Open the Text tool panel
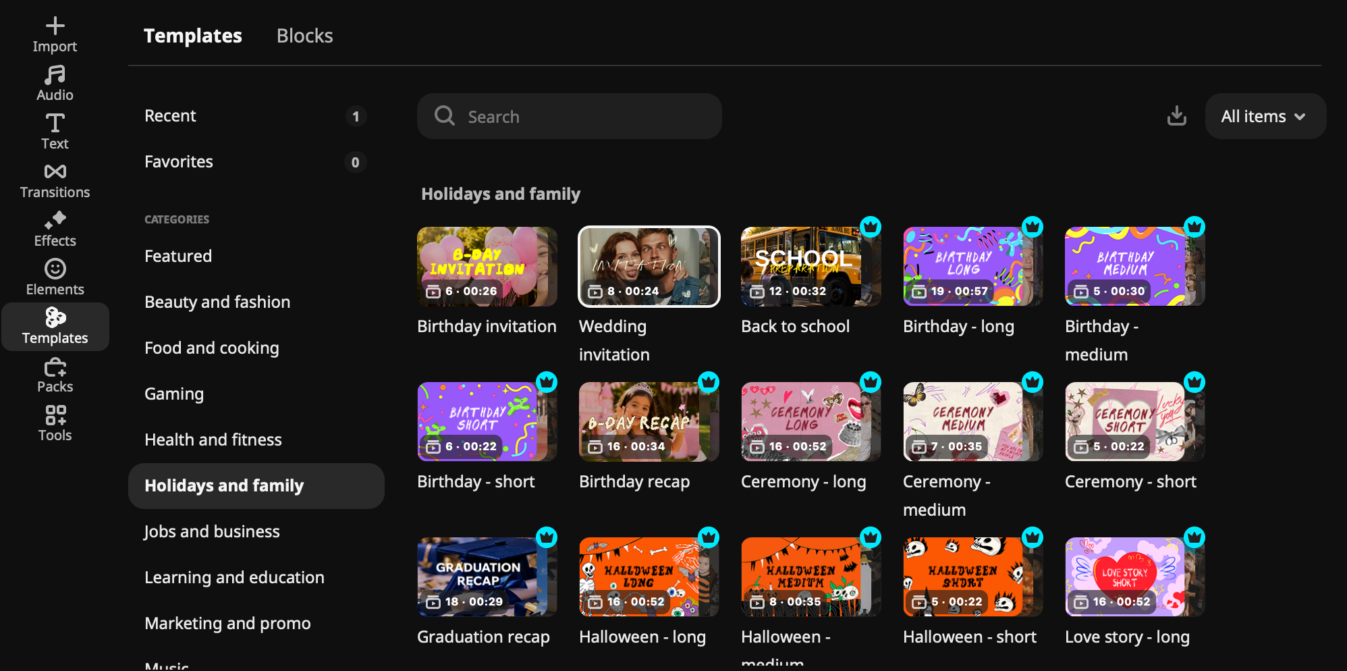The image size is (1347, 671). coord(55,132)
